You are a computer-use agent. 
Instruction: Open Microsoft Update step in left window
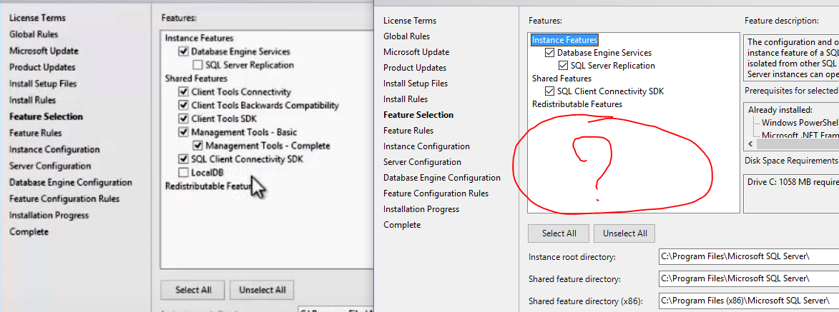44,51
